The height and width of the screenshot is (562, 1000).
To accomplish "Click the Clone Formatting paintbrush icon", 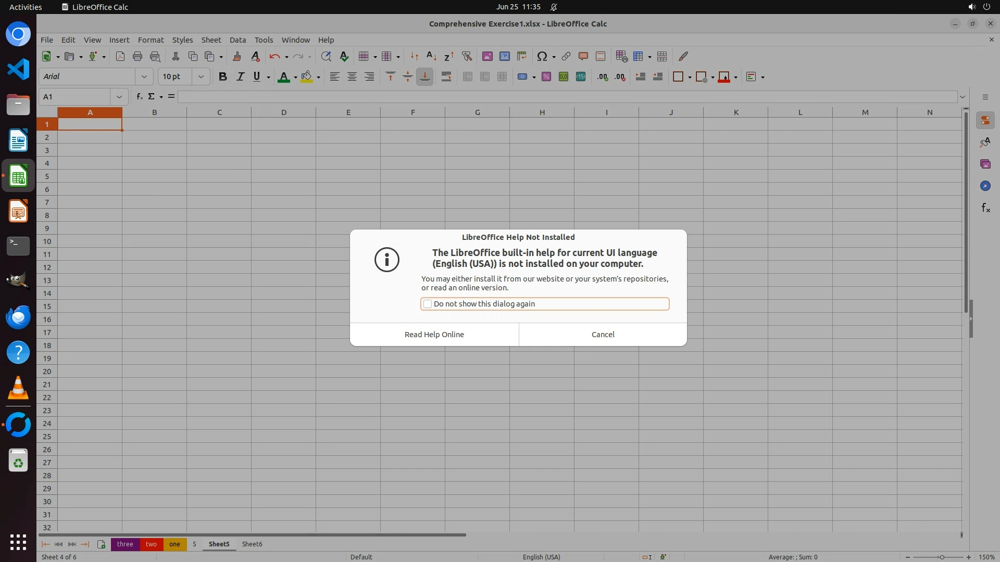I will coord(237,56).
